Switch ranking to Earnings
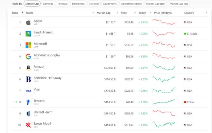 coord(48,4)
